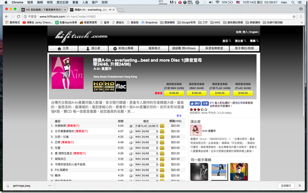Open the New Albums navigation tab
This screenshot has height=193, width=308.
[x=123, y=48]
